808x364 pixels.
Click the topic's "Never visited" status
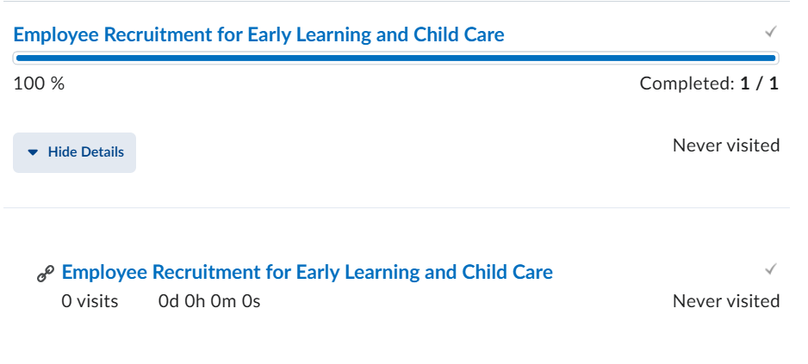[x=725, y=301]
